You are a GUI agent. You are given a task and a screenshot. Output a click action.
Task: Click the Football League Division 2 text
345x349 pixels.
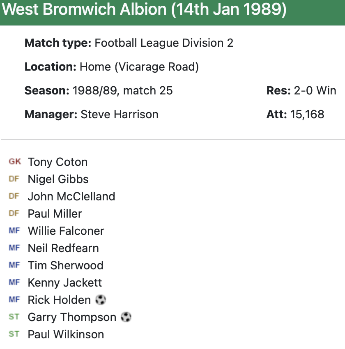(x=164, y=43)
